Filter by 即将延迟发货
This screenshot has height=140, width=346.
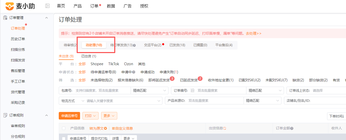pos(159,80)
